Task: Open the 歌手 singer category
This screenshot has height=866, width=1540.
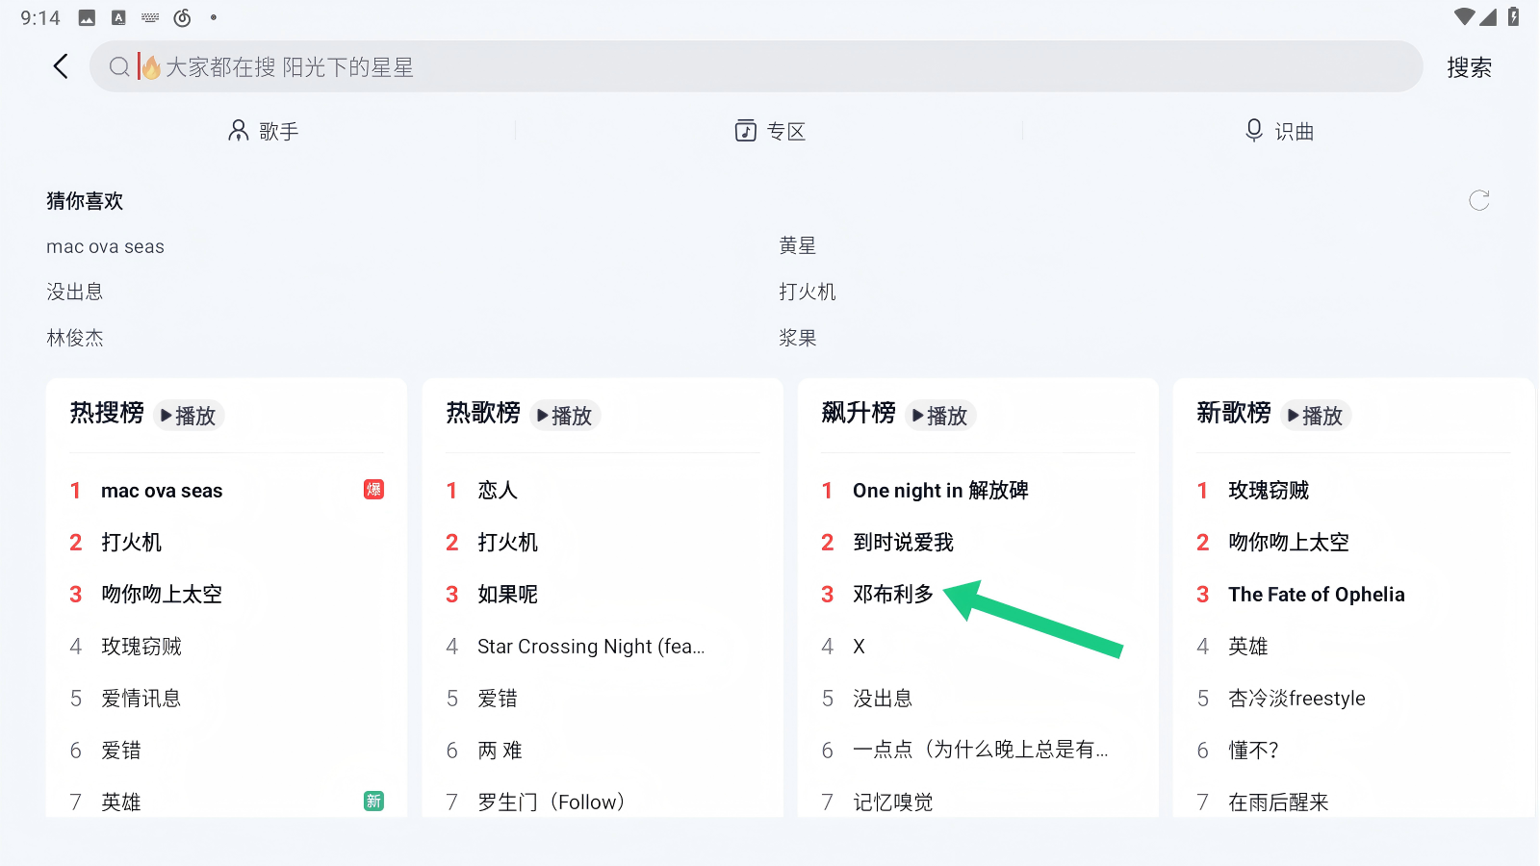Action: click(x=264, y=131)
